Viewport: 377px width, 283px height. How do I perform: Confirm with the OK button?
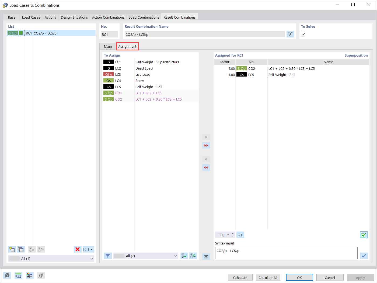coord(299,278)
